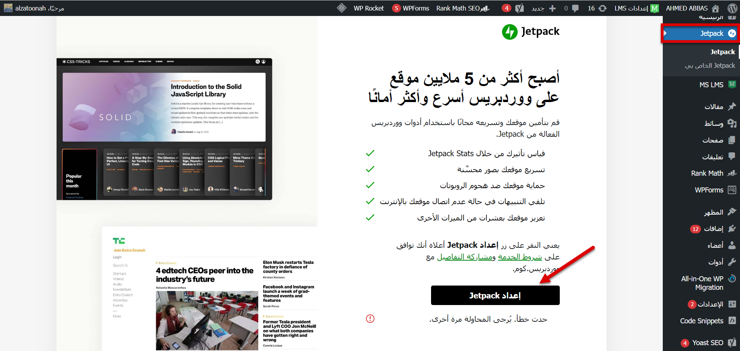This screenshot has width=740, height=351.
Task: Click the TechCrunch site screenshot thumbnail
Action: [x=210, y=289]
